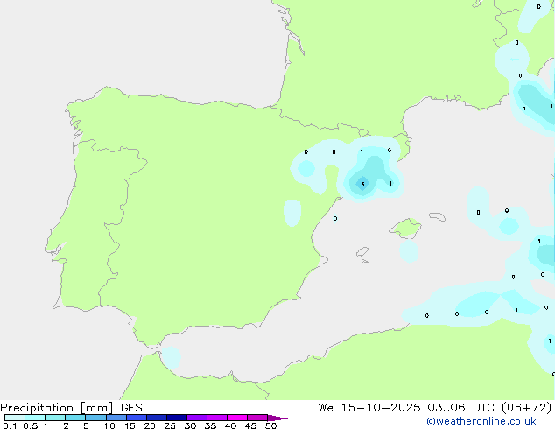Click the 'We 15-10-2025' forecast date text

(368, 407)
